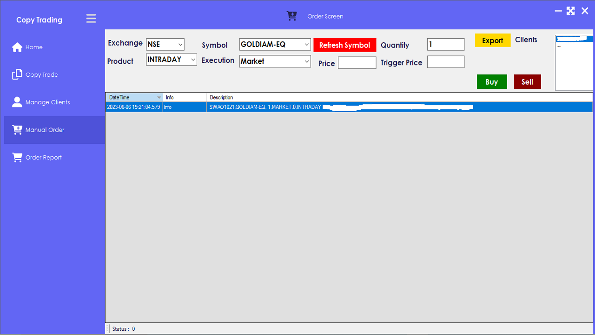The height and width of the screenshot is (335, 595).
Task: Click the Description column header
Action: pos(400,97)
